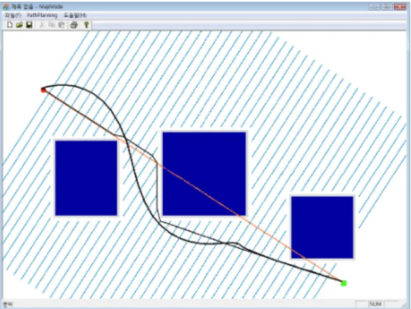The height and width of the screenshot is (309, 411).
Task: Click the red start point marker
Action: (43, 90)
